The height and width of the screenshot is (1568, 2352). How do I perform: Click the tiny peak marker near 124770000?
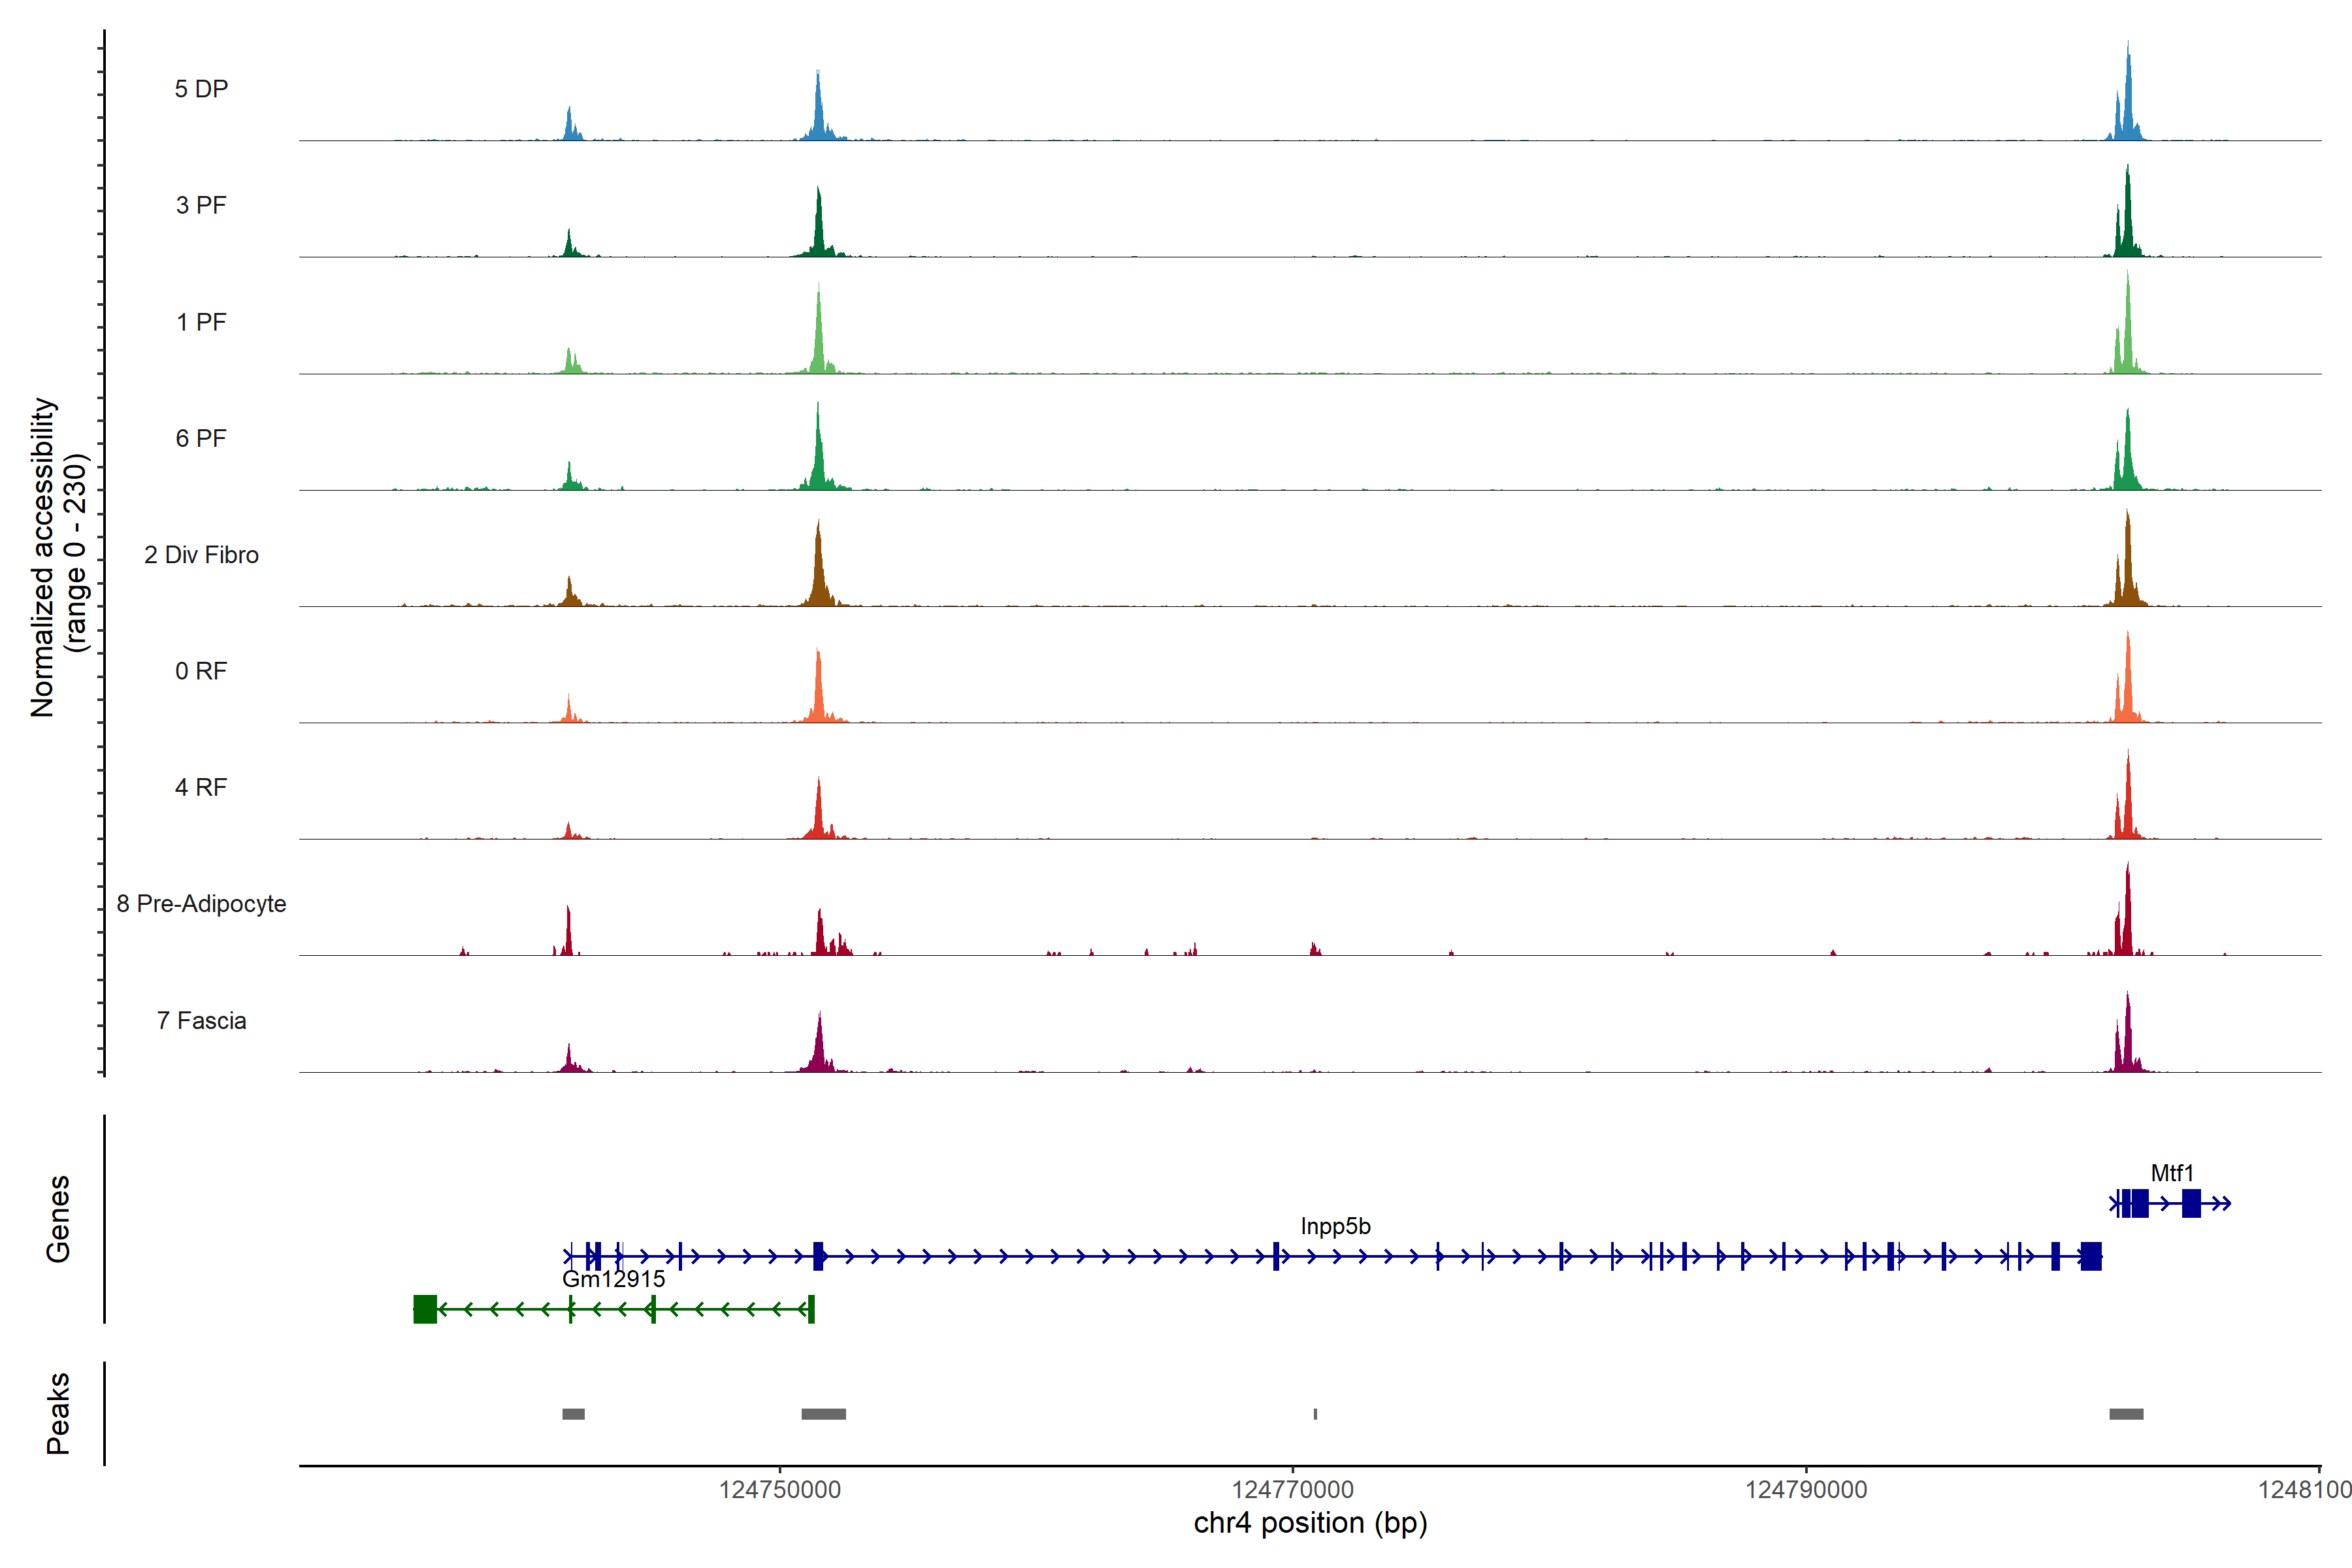(1315, 1414)
